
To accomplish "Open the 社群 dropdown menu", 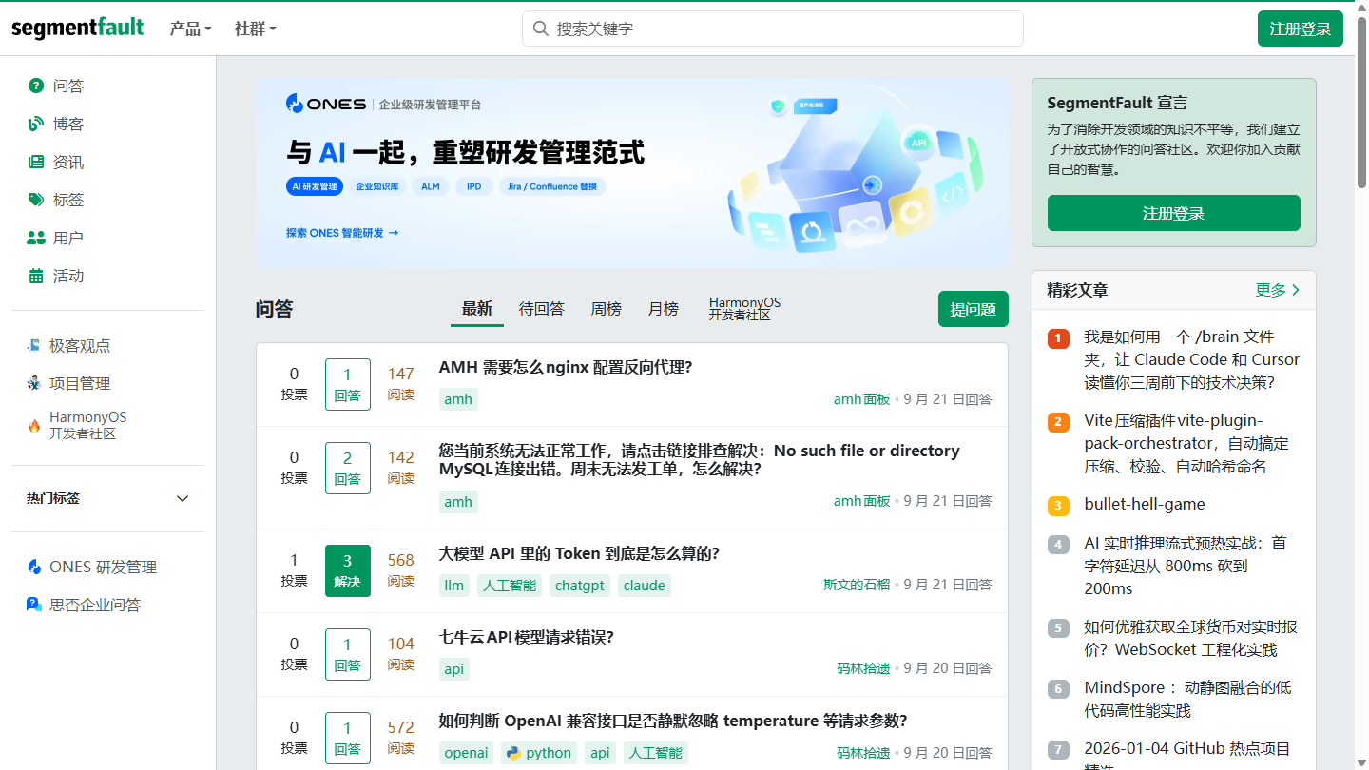I will point(255,29).
